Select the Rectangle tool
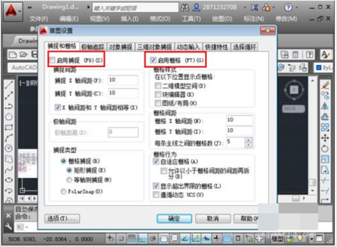This screenshot has height=247, width=337. (9, 127)
